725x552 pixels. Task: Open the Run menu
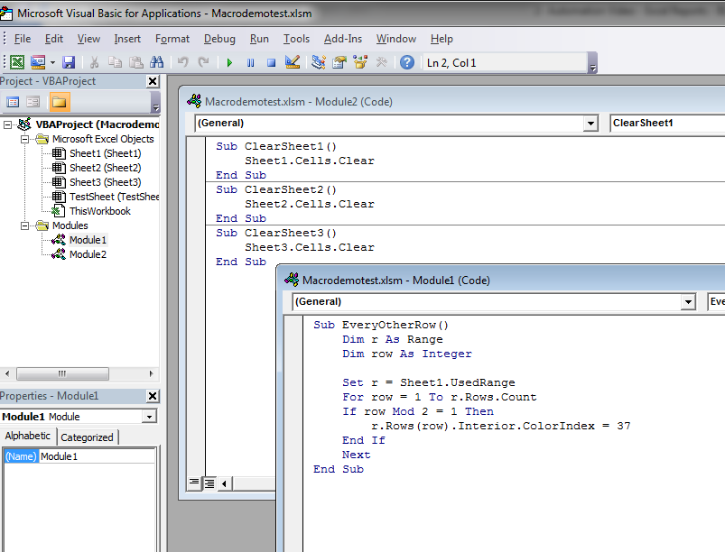(x=259, y=39)
